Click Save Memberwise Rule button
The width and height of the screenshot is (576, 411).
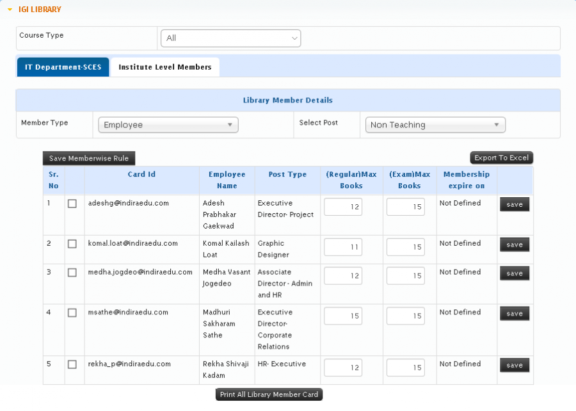point(89,158)
